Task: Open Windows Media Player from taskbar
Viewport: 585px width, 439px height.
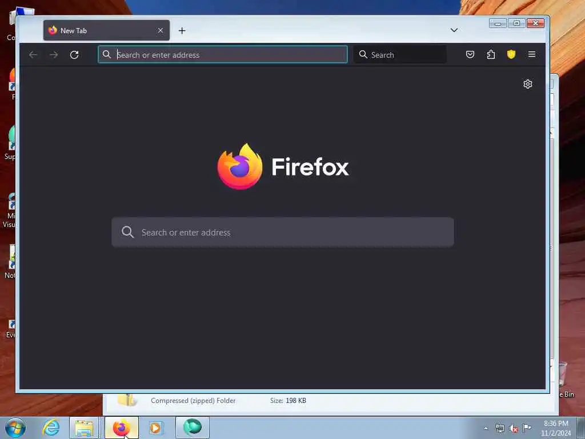Action: tap(156, 428)
